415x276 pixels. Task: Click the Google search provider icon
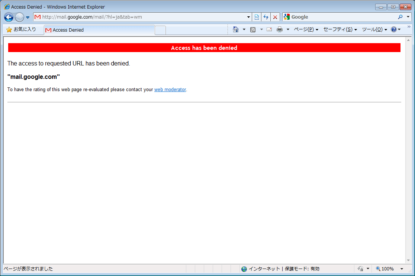(x=287, y=17)
